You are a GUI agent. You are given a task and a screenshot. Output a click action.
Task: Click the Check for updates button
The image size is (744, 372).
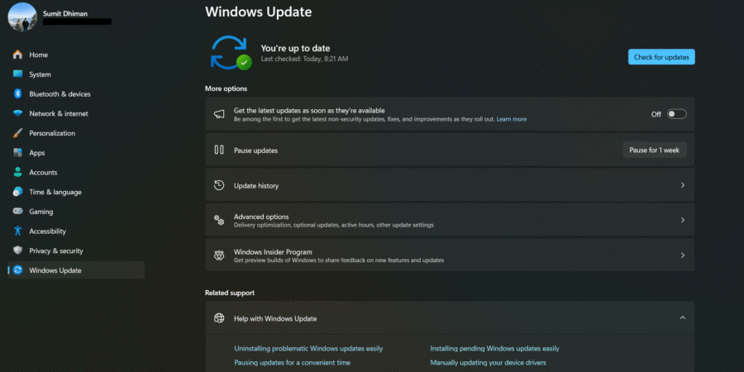(x=661, y=57)
